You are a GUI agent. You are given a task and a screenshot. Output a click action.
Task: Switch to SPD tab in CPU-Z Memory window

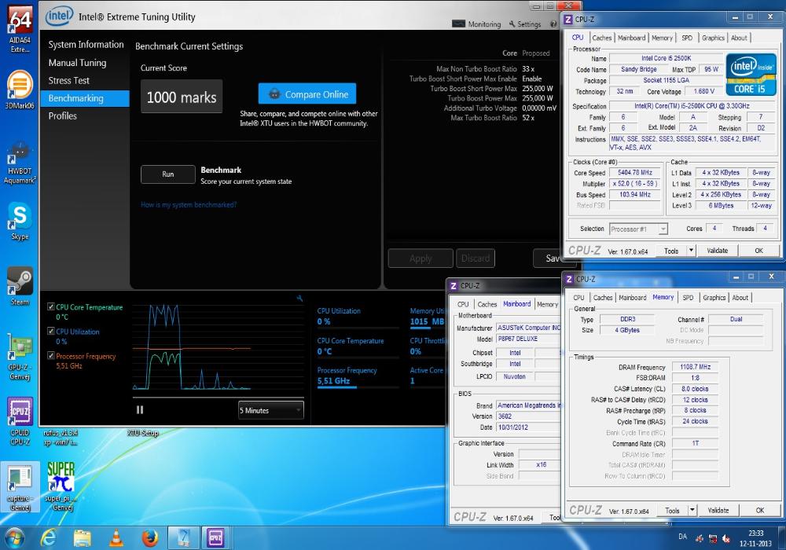click(688, 298)
